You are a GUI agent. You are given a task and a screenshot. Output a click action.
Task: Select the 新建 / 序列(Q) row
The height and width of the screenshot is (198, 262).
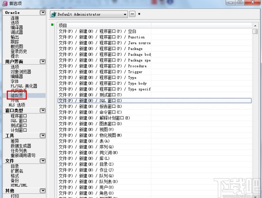pyautogui.click(x=155, y=147)
